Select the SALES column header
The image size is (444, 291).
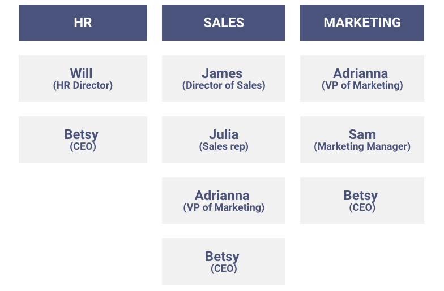point(224,23)
